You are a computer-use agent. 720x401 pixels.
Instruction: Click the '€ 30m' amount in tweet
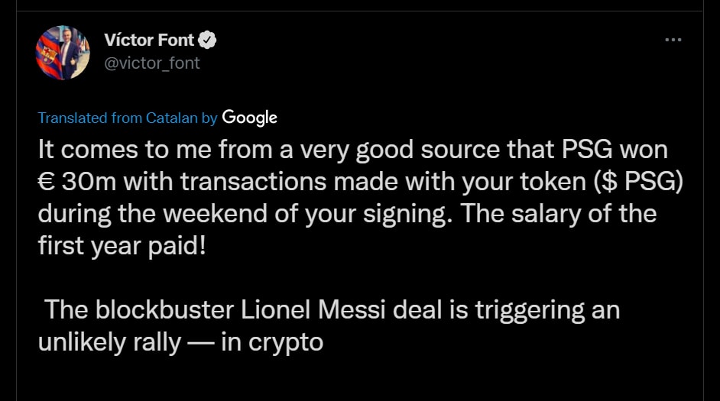(x=77, y=182)
